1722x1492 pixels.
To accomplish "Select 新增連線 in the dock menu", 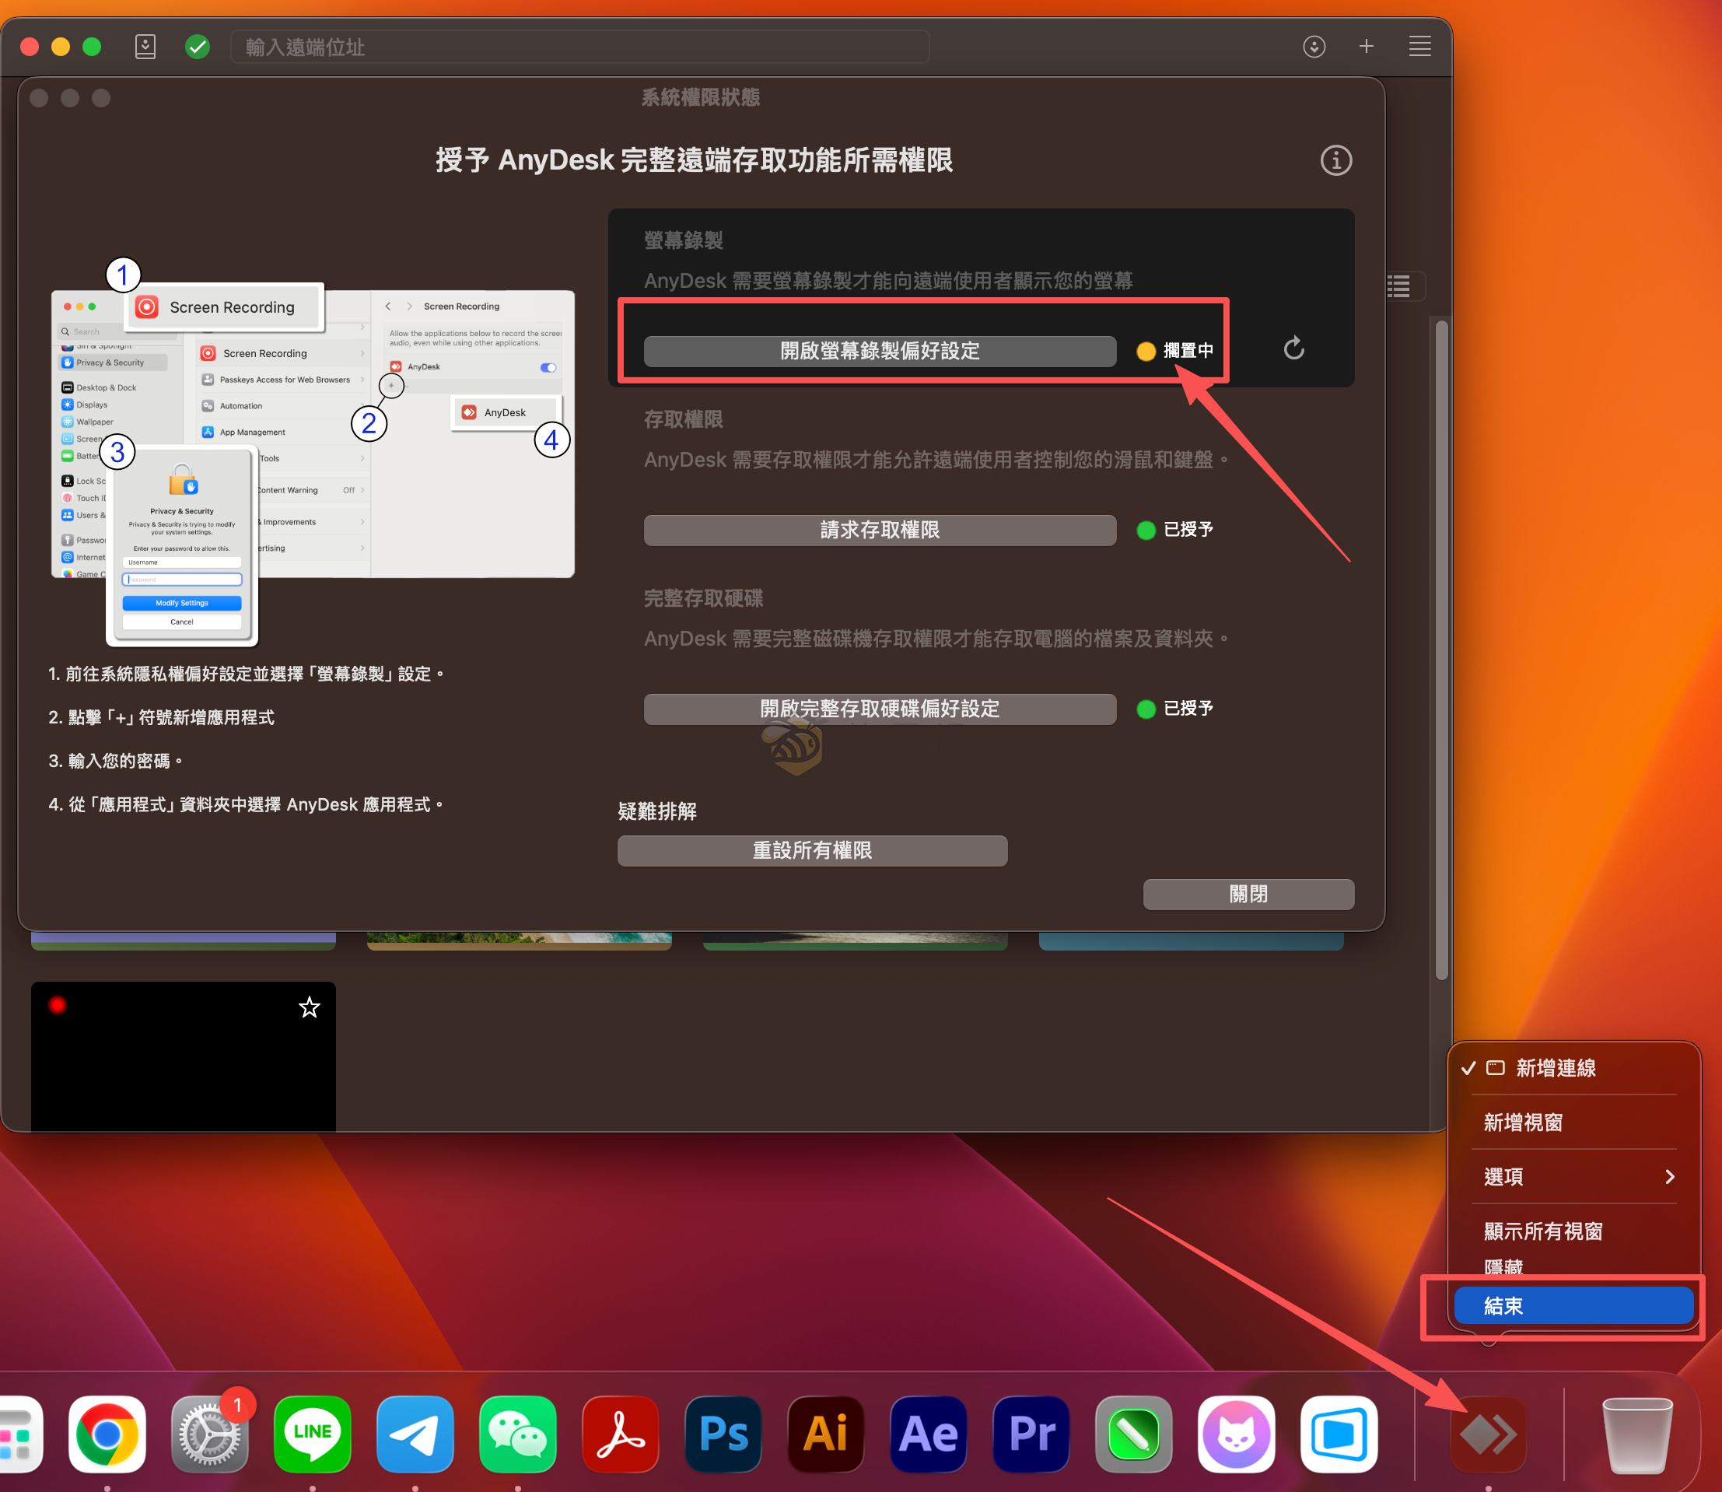I will 1556,1068.
